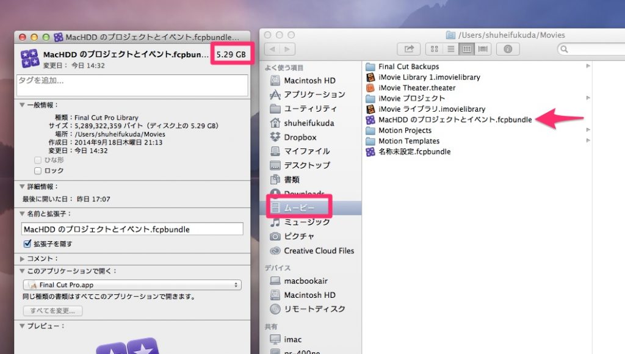This screenshot has height=354, width=625.
Task: Select 名称未設定.fcpbundle file
Action: (x=408, y=151)
